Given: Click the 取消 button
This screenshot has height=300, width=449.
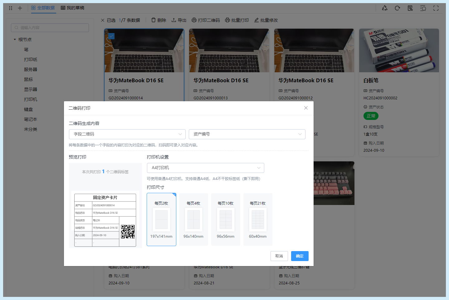Looking at the screenshot, I should coord(279,256).
